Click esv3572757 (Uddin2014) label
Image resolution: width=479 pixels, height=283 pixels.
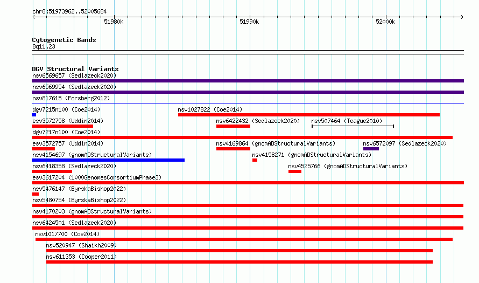point(68,143)
